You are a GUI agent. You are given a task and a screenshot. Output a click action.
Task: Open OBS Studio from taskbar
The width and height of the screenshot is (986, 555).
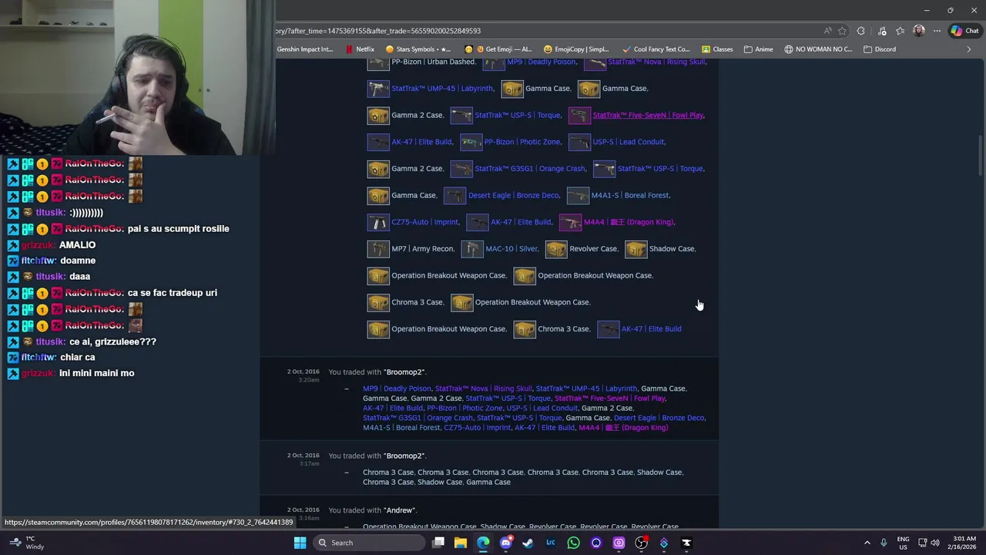[641, 543]
